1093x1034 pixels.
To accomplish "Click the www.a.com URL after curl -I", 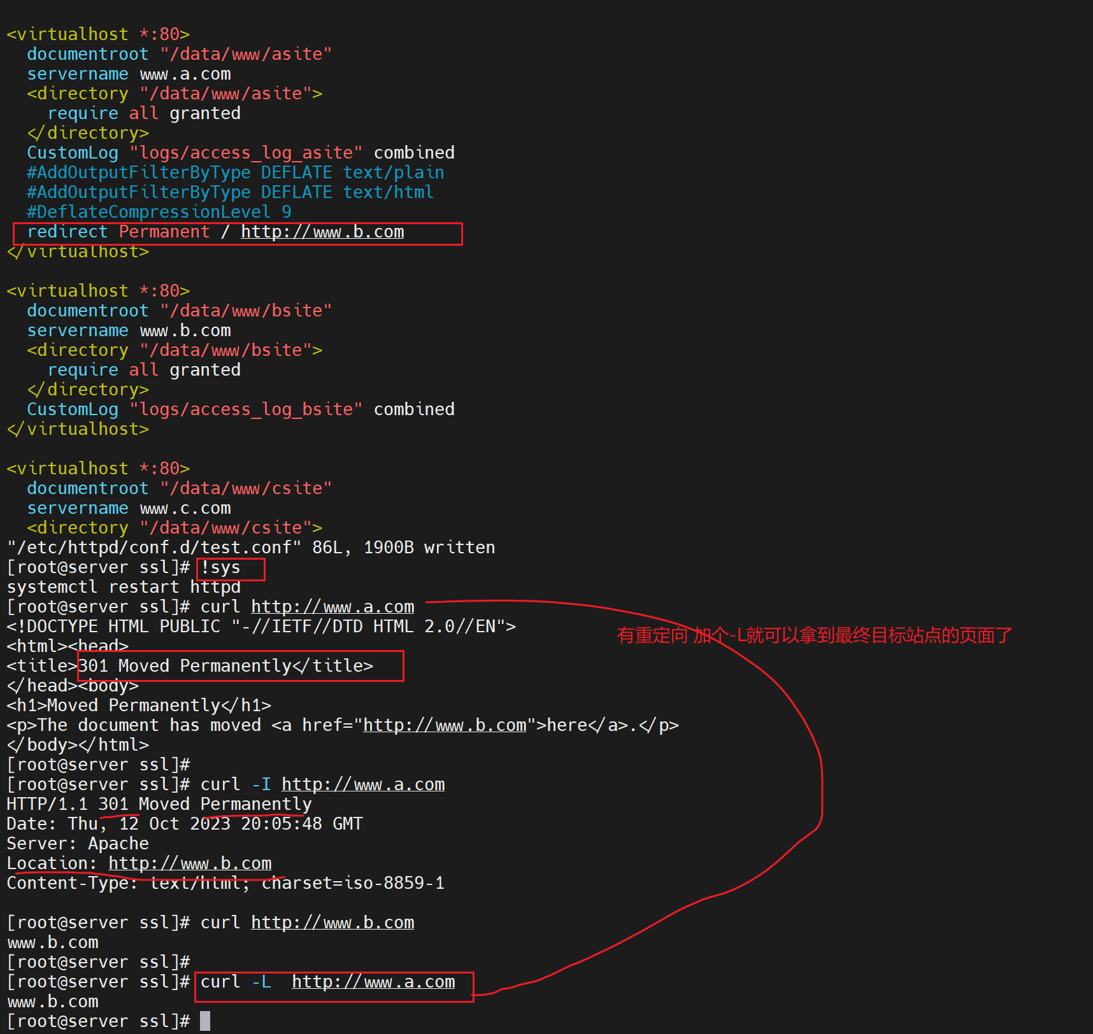I will (363, 784).
